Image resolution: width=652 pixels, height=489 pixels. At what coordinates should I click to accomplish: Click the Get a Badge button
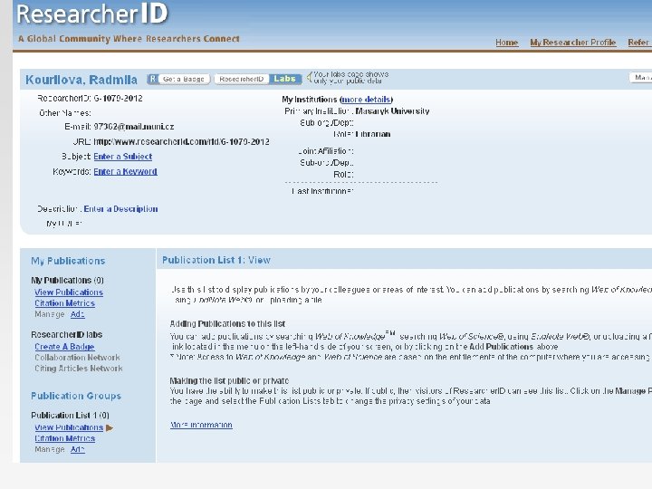178,79
